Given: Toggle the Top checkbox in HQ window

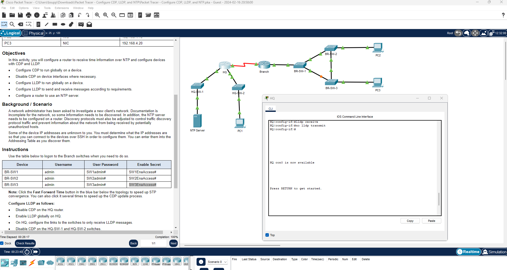Looking at the screenshot, I should point(267,235).
